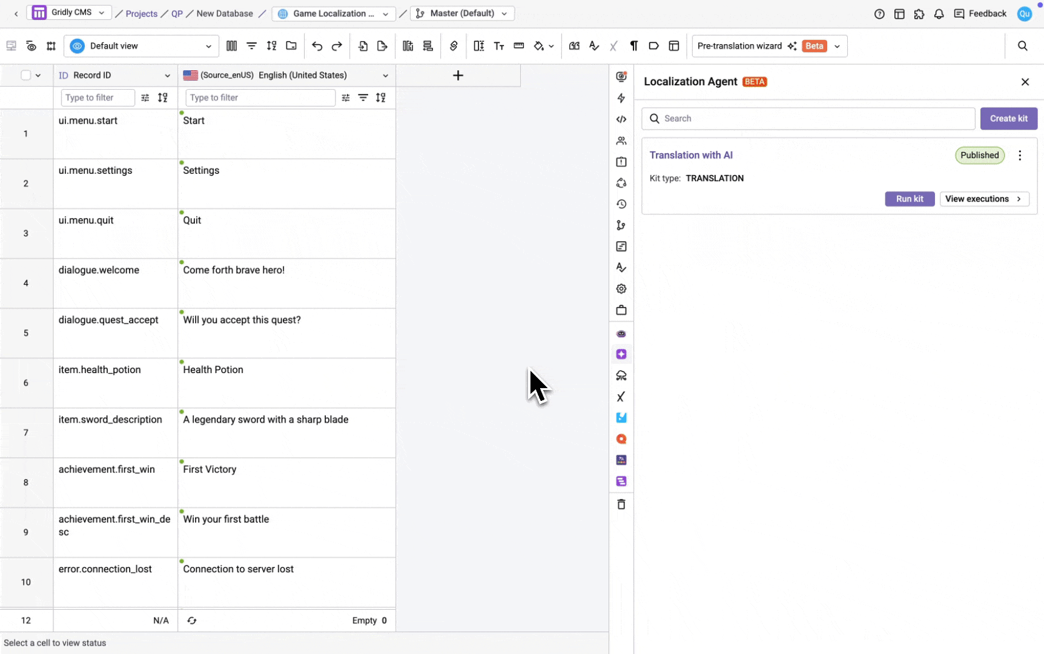1044x654 pixels.
Task: Toggle the select-all rows checkbox
Action: [25, 75]
